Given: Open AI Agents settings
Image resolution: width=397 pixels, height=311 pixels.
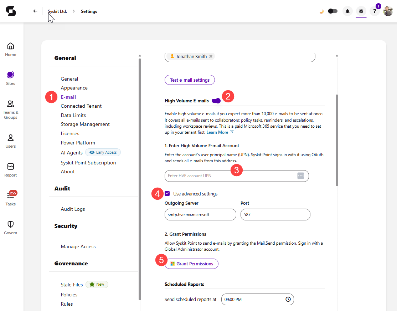Looking at the screenshot, I should (72, 153).
